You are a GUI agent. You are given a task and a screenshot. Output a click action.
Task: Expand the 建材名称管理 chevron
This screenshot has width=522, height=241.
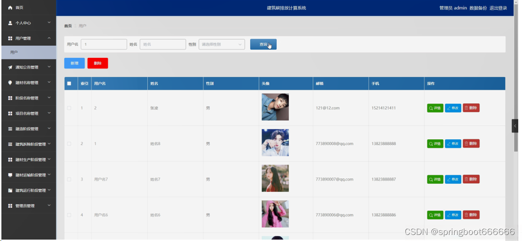[x=49, y=82]
